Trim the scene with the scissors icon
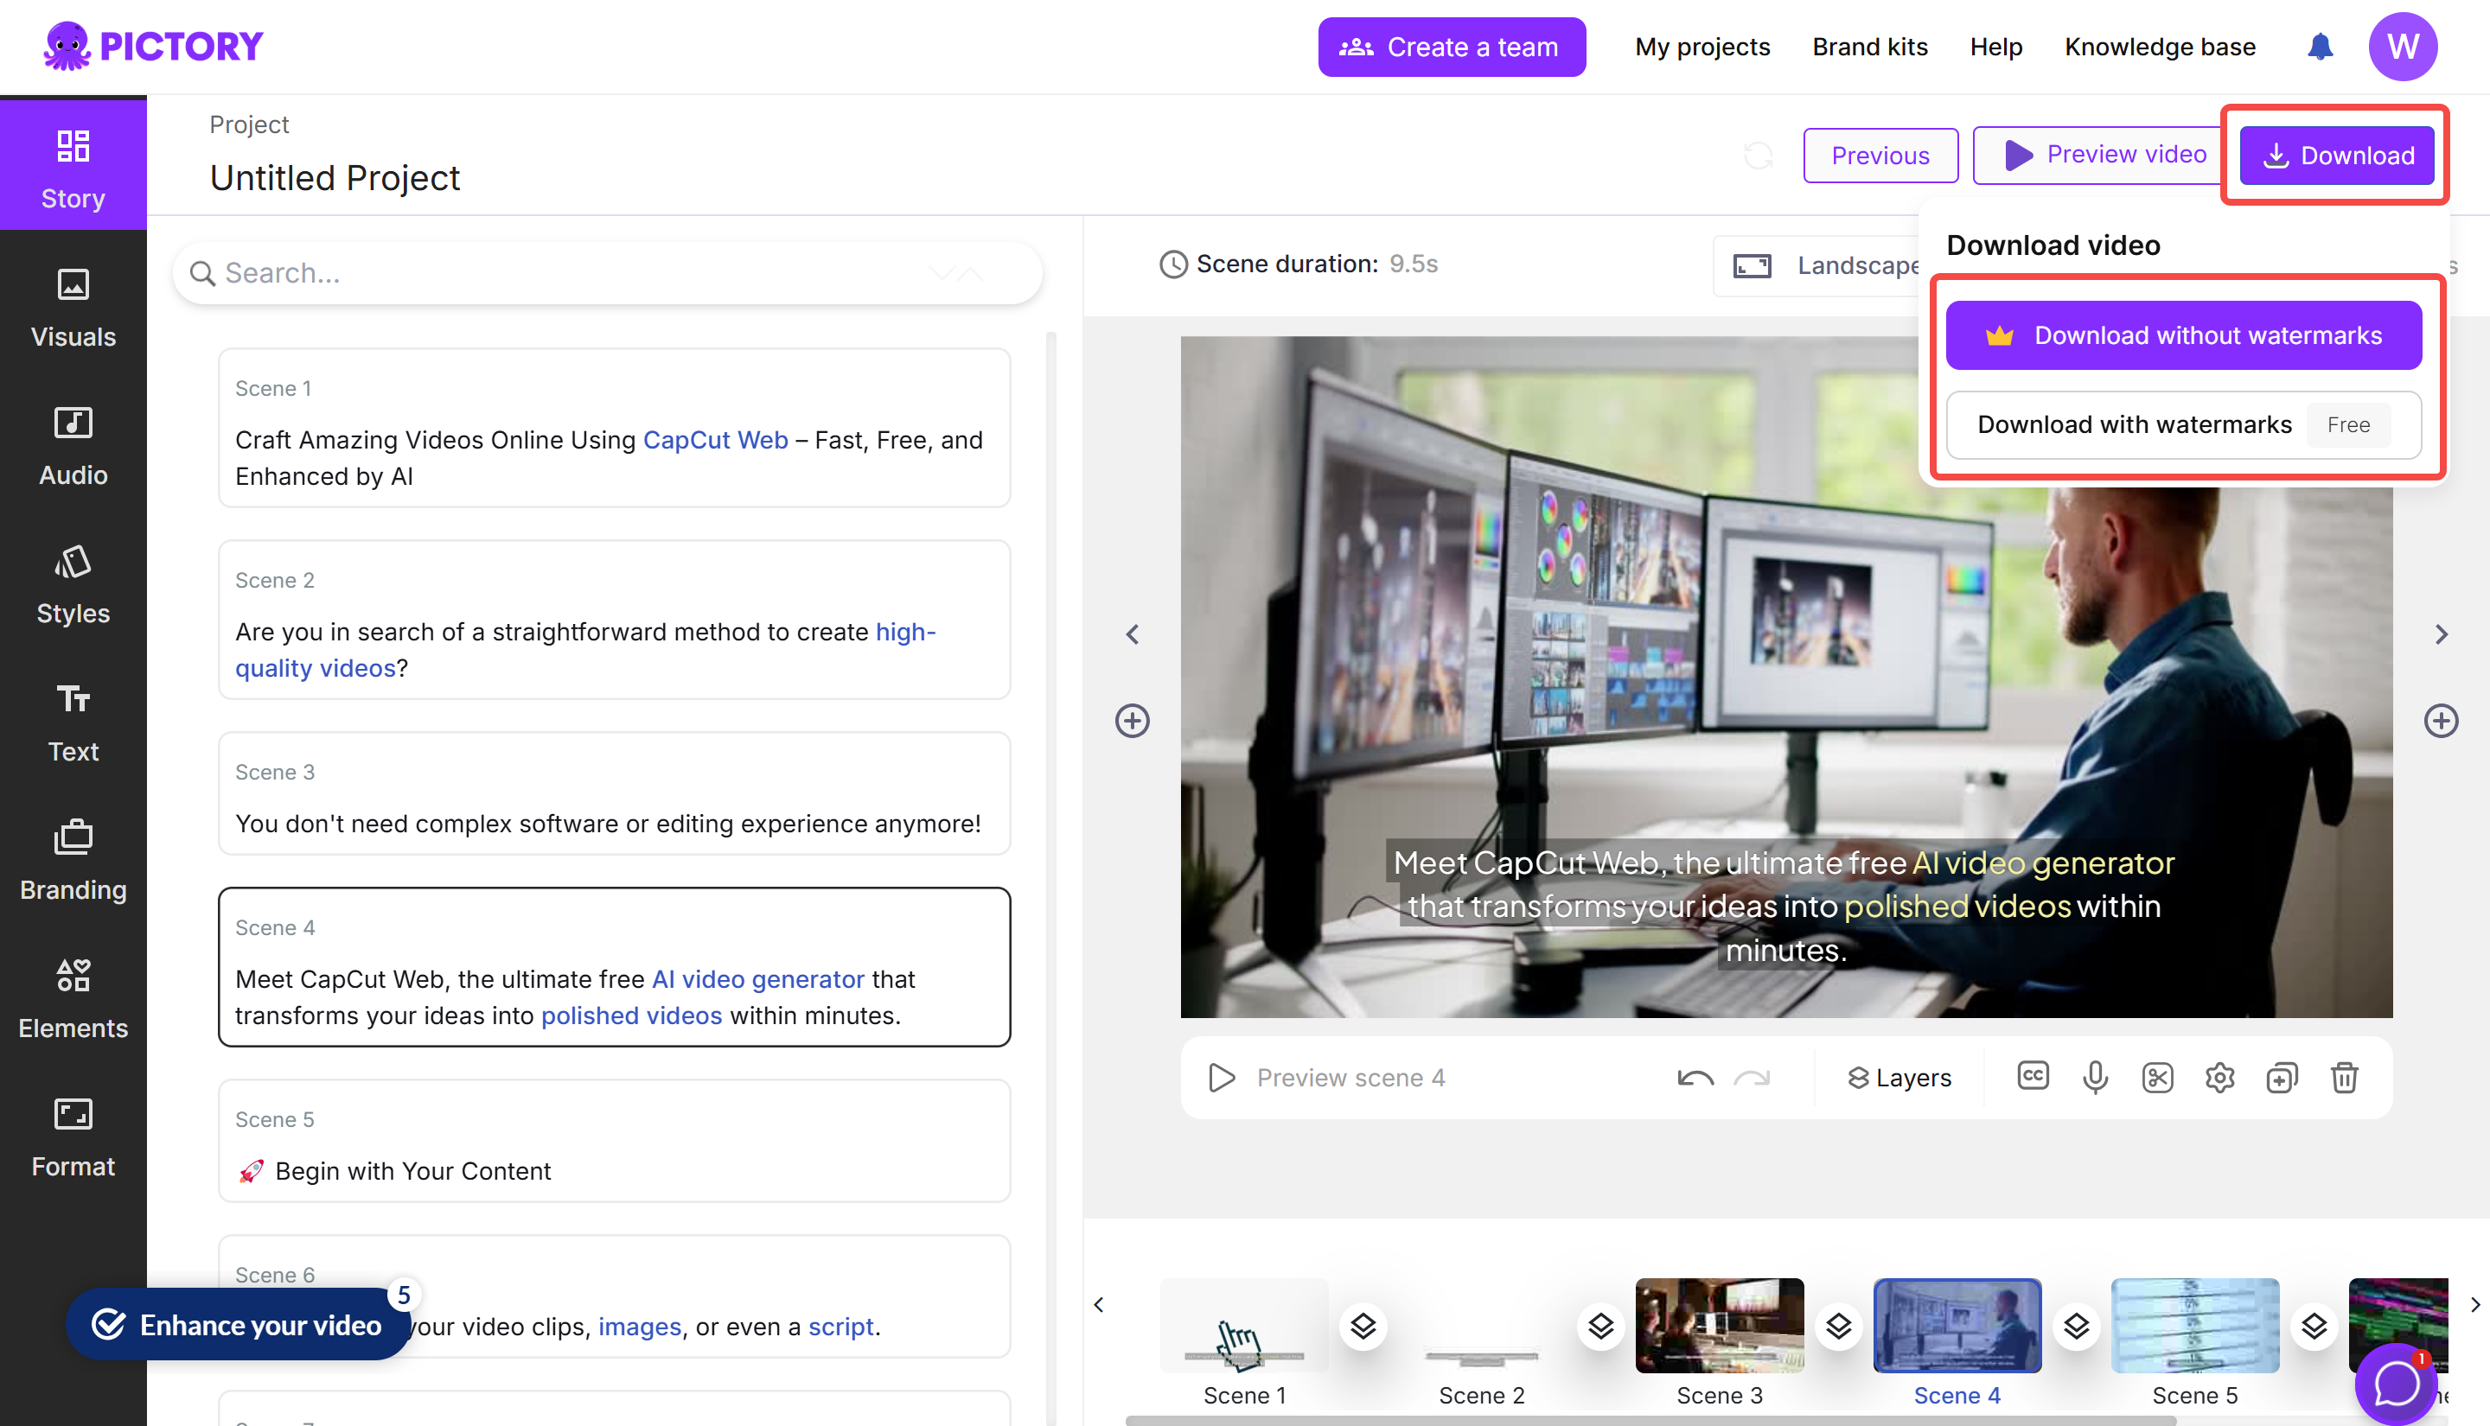Viewport: 2490px width, 1426px height. tap(2158, 1078)
